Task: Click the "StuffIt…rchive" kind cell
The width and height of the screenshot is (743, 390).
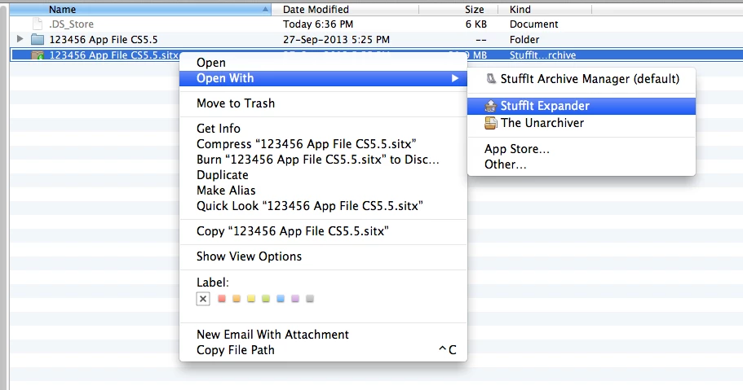Action: [x=543, y=55]
